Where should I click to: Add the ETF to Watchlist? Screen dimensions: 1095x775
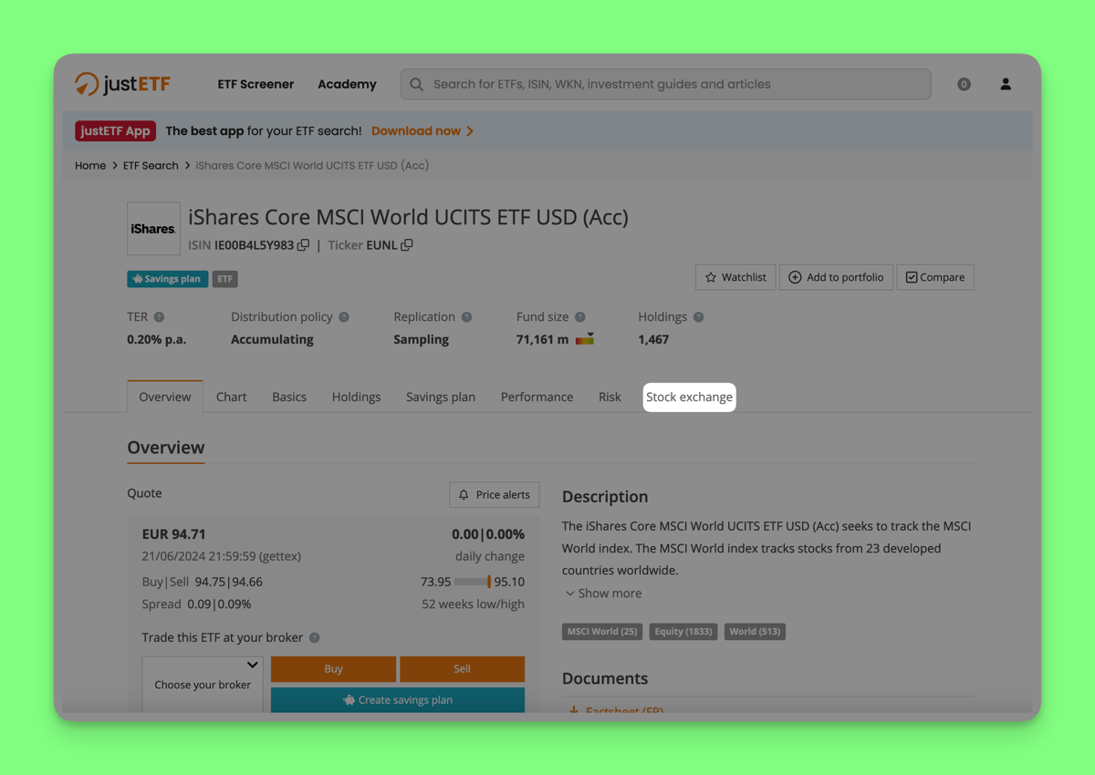(735, 277)
